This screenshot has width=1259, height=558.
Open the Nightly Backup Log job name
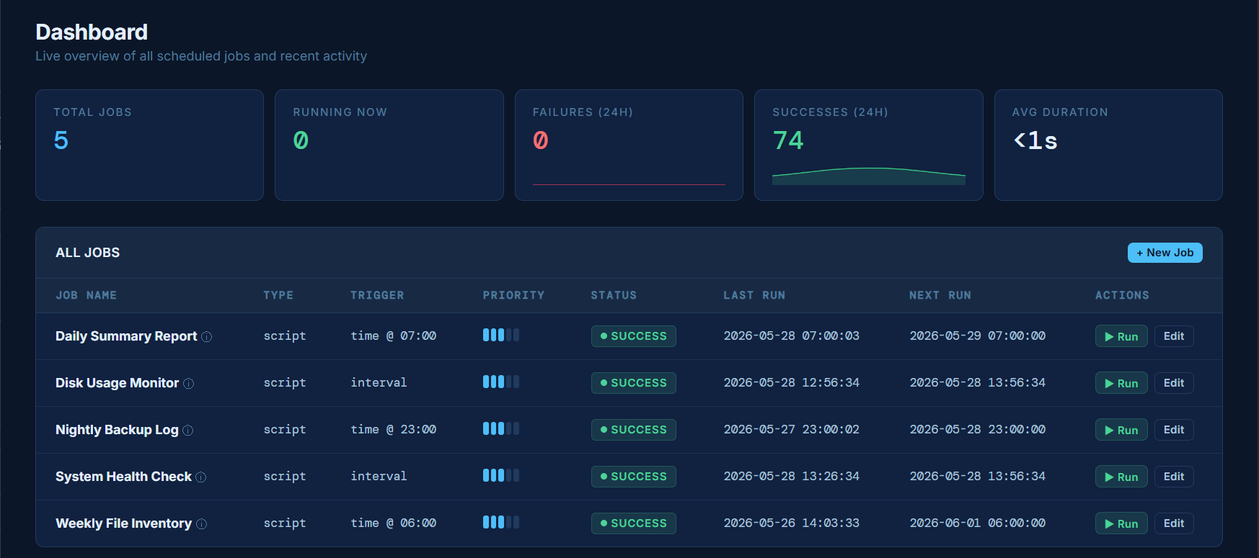pyautogui.click(x=117, y=430)
